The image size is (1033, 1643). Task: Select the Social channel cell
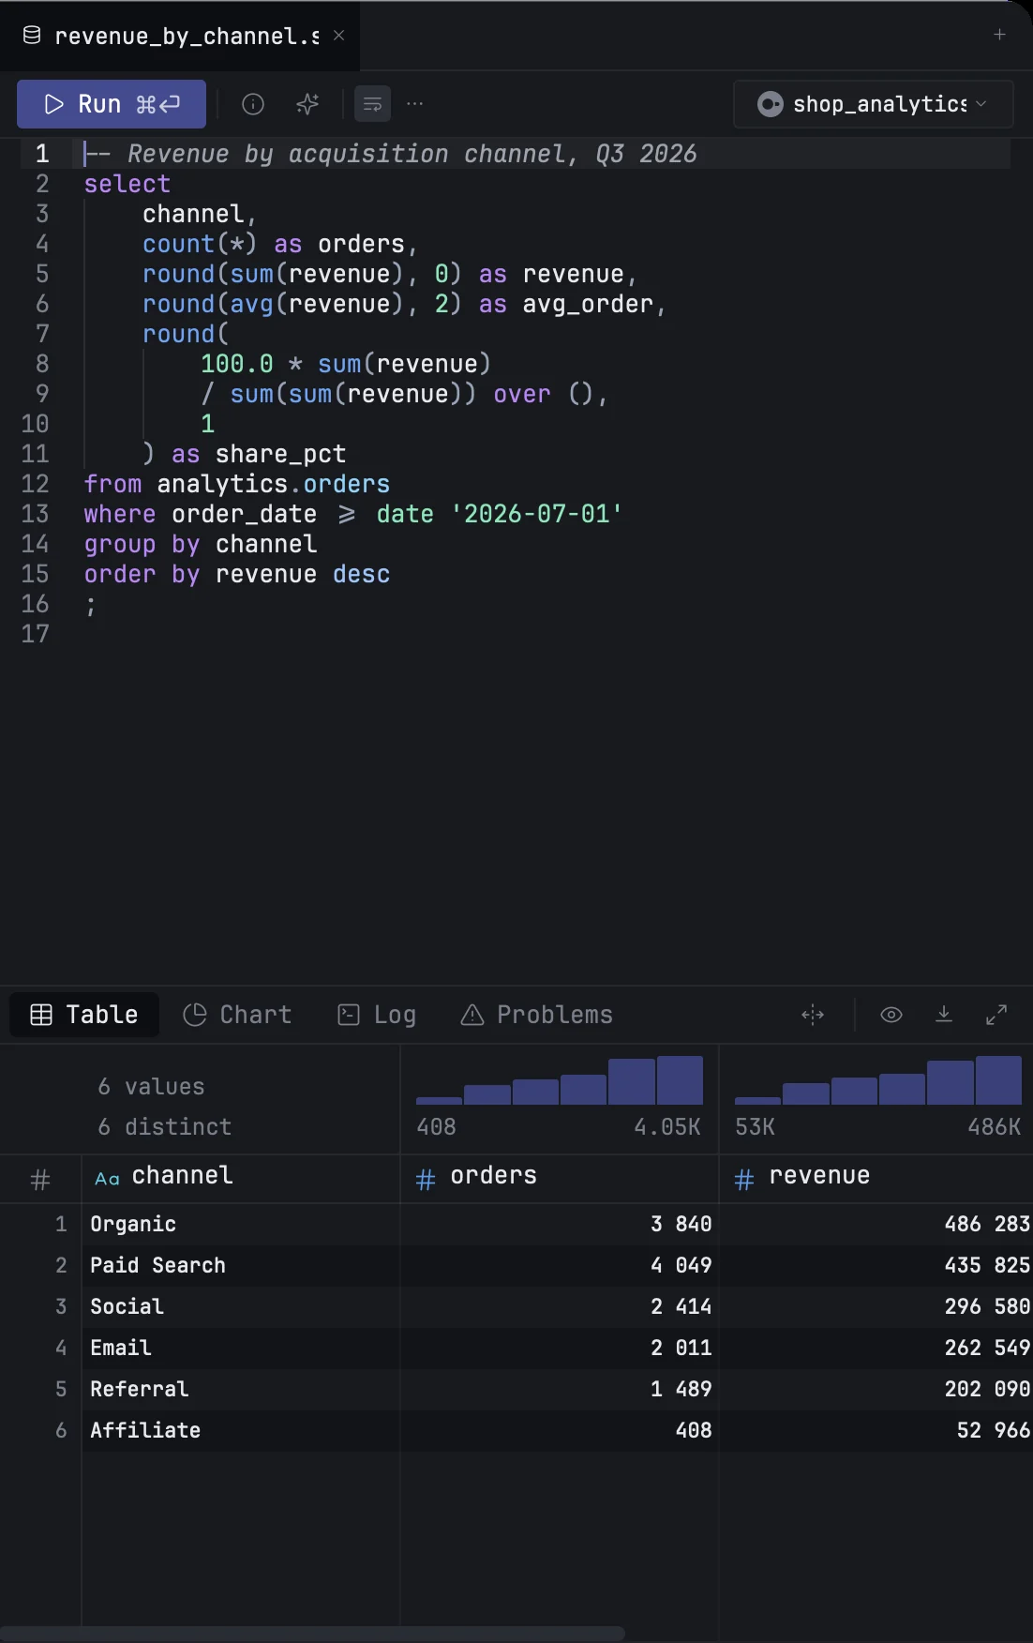[241, 1306]
